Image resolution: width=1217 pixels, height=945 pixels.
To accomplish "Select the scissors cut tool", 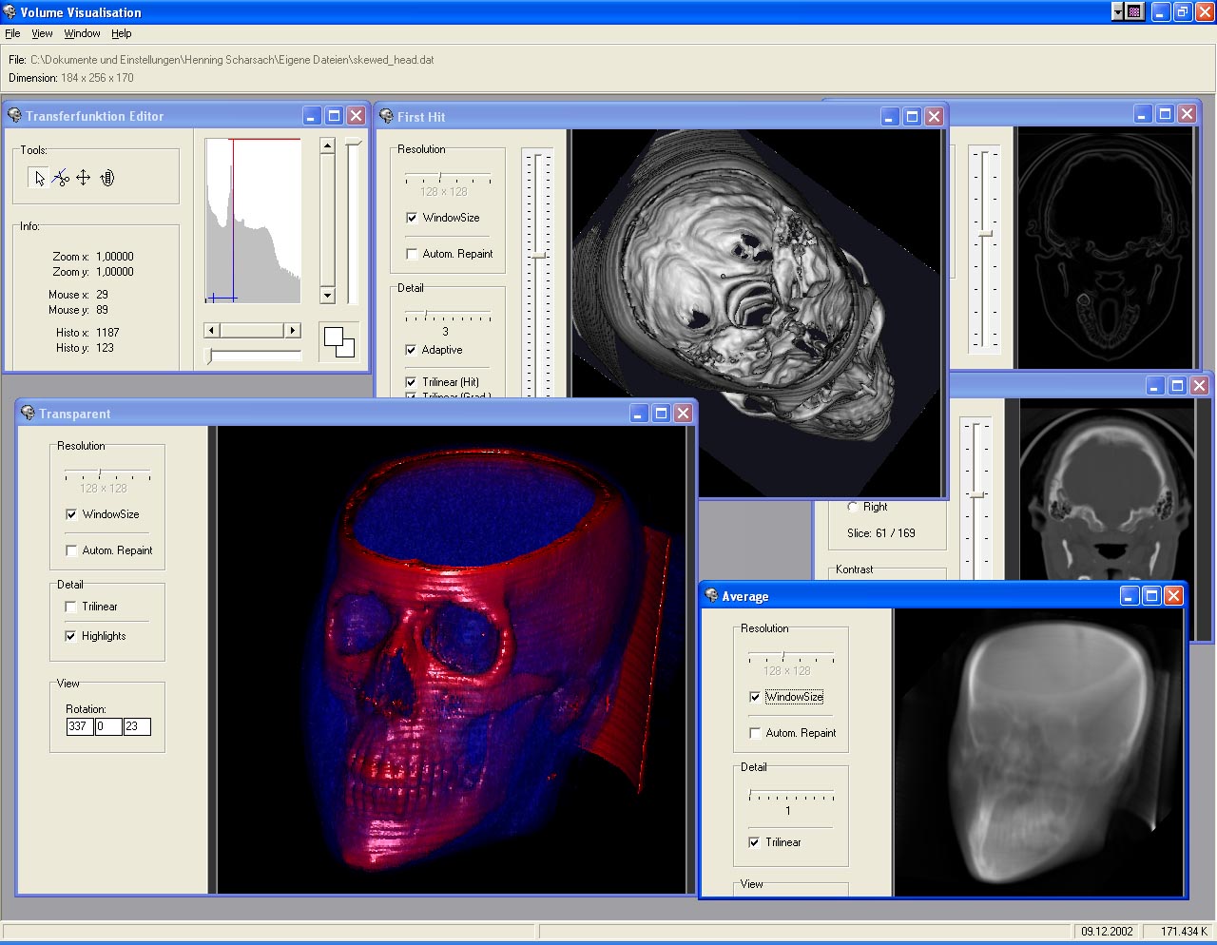I will [x=61, y=178].
